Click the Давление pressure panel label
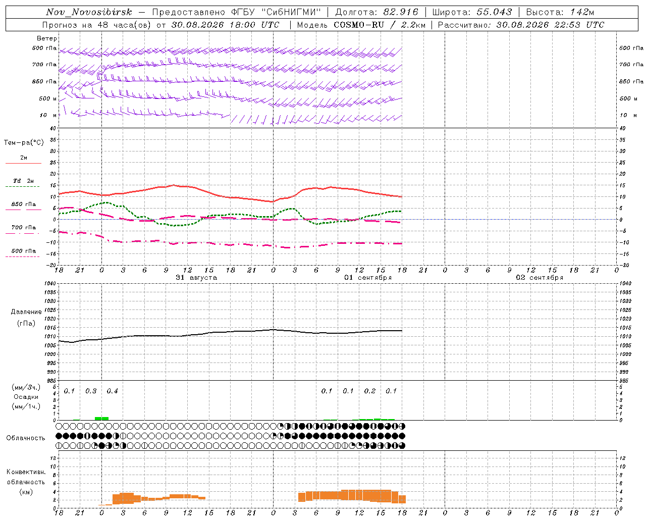Screen dimensions: 646x517 (26, 312)
